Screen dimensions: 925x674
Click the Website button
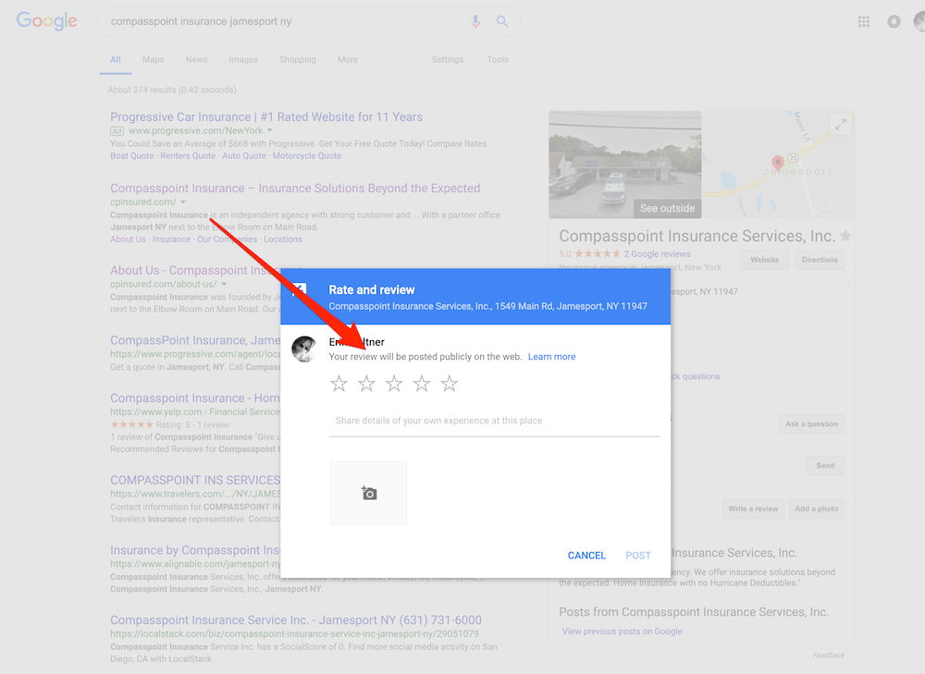click(765, 260)
